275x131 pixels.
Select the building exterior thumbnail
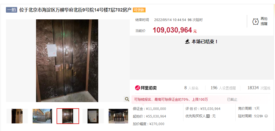tap(42, 116)
